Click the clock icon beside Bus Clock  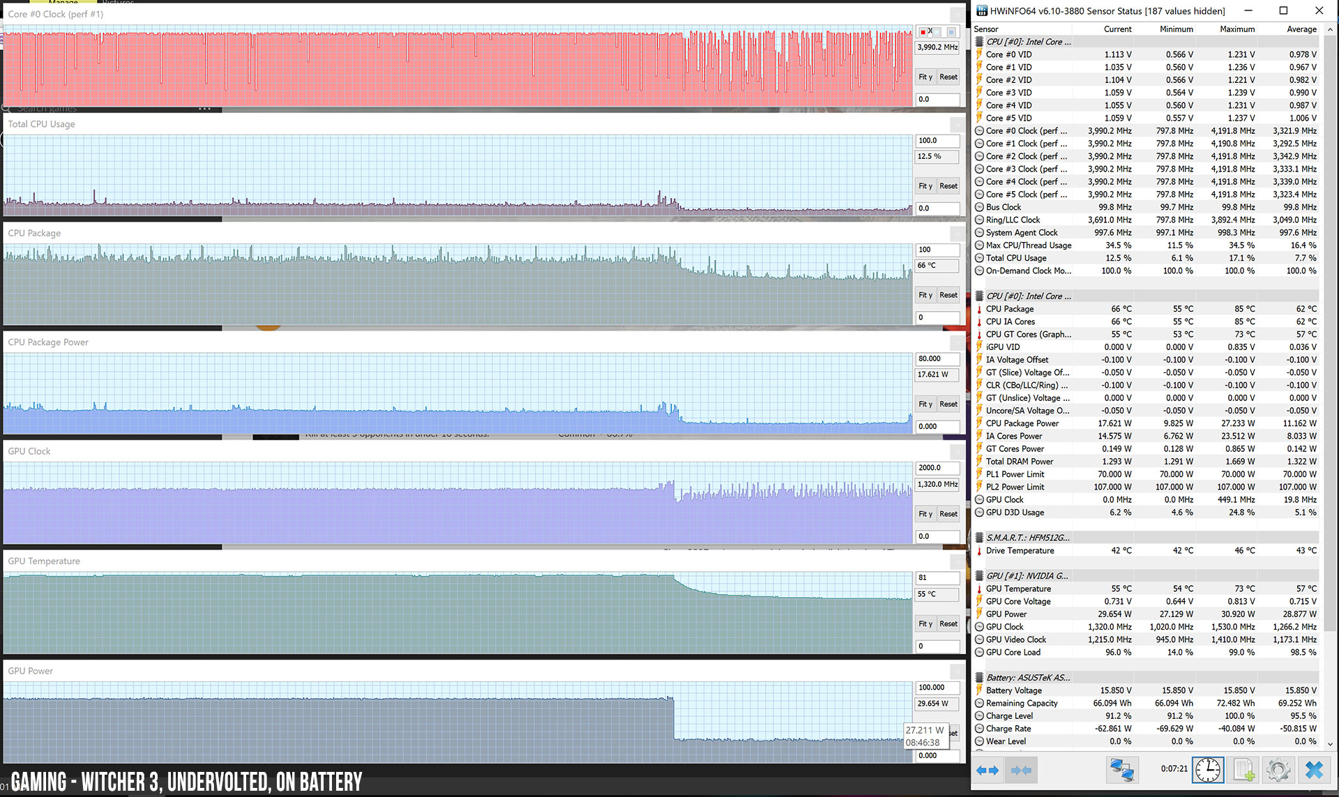[x=979, y=207]
